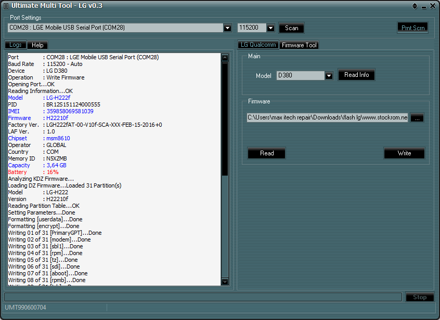The width and height of the screenshot is (440, 320).
Task: Open the baud rate dropdown arrow
Action: click(270, 28)
